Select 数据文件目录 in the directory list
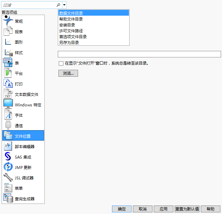 click(94, 13)
